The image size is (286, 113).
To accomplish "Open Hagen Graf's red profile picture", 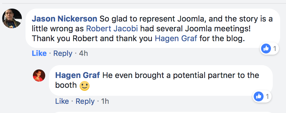I will (39, 76).
